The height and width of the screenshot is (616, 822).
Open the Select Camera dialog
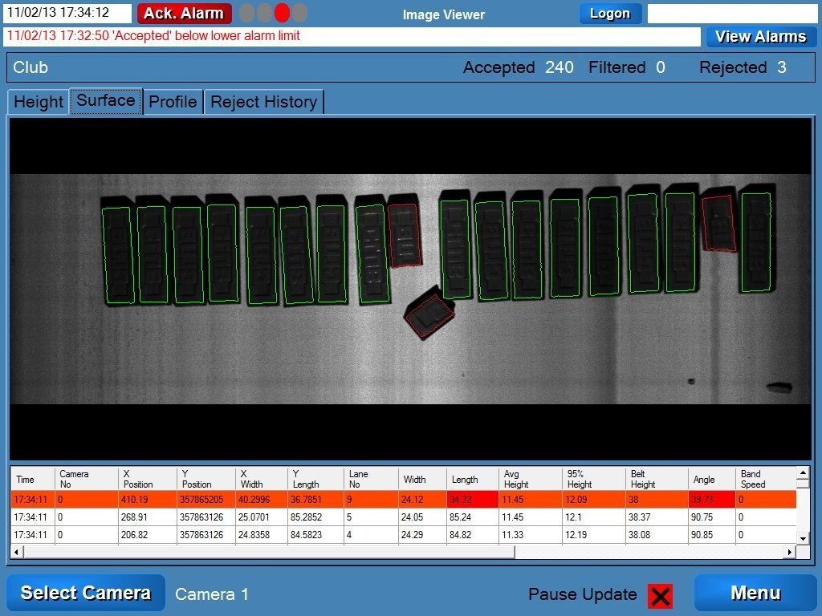coord(85,594)
